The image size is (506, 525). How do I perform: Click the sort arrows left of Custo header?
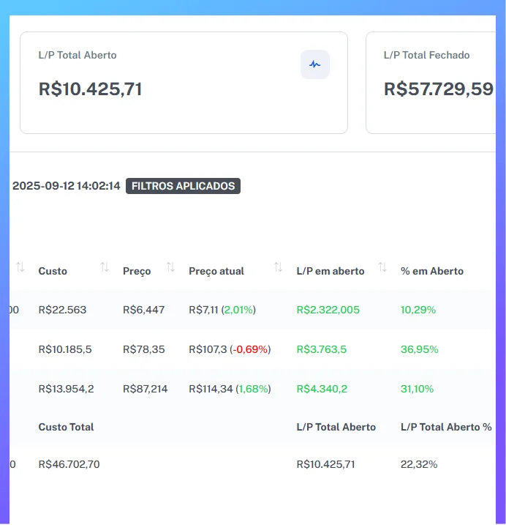point(20,268)
